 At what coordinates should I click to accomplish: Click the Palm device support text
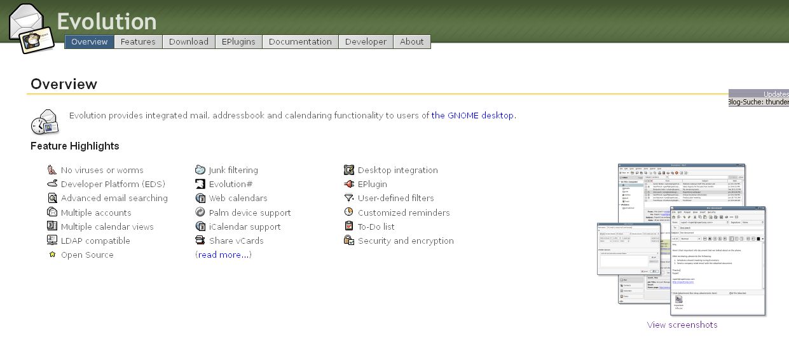click(x=250, y=213)
